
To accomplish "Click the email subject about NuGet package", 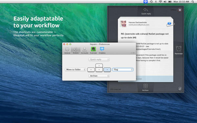I will [145, 36].
